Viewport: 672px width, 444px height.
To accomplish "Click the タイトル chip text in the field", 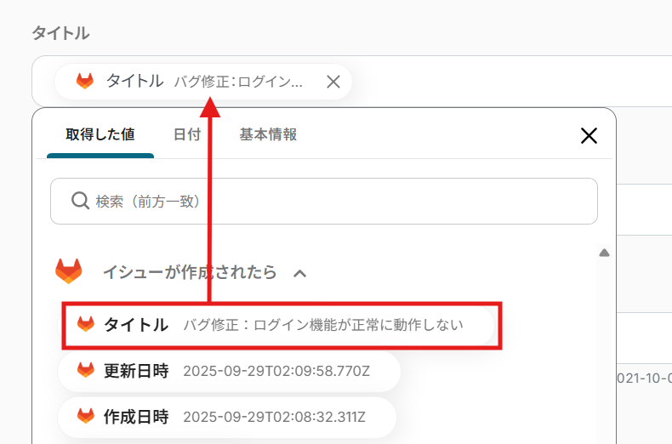I will coord(134,82).
